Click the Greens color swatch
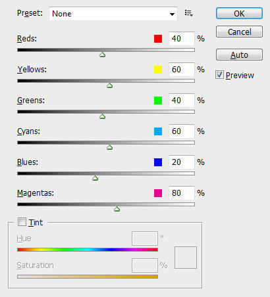Screen dimensions: 270x297 [x=158, y=101]
